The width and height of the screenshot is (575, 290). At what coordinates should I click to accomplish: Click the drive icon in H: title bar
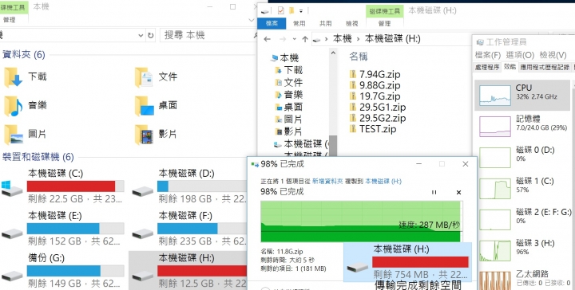(265, 11)
